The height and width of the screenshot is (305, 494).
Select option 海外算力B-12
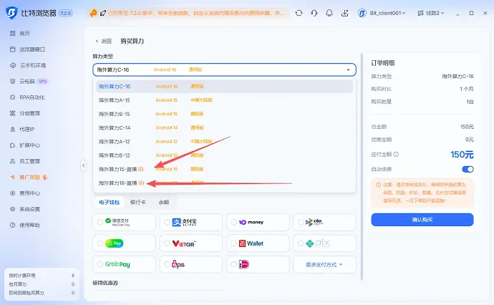[224, 155]
